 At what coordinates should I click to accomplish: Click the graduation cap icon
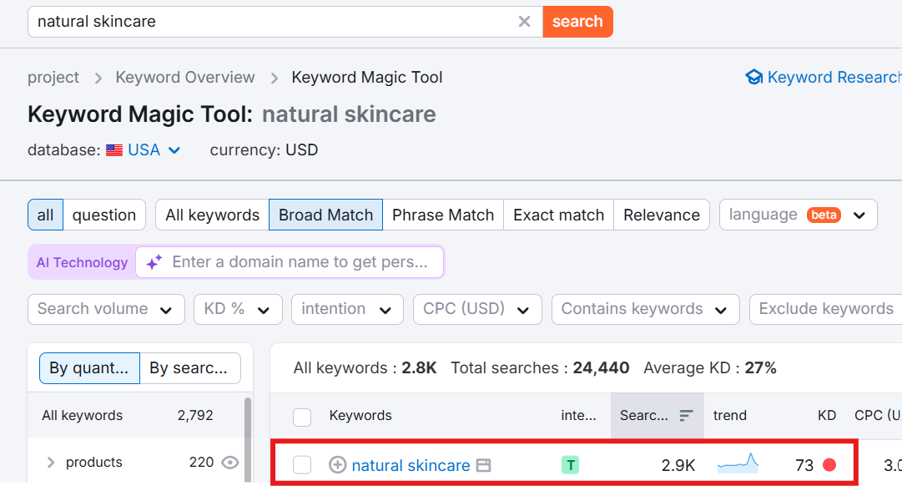pos(753,77)
